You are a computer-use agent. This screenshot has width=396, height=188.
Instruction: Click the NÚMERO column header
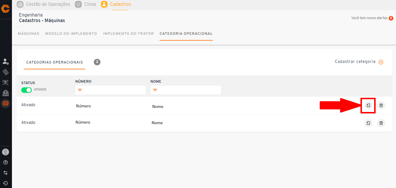(83, 82)
